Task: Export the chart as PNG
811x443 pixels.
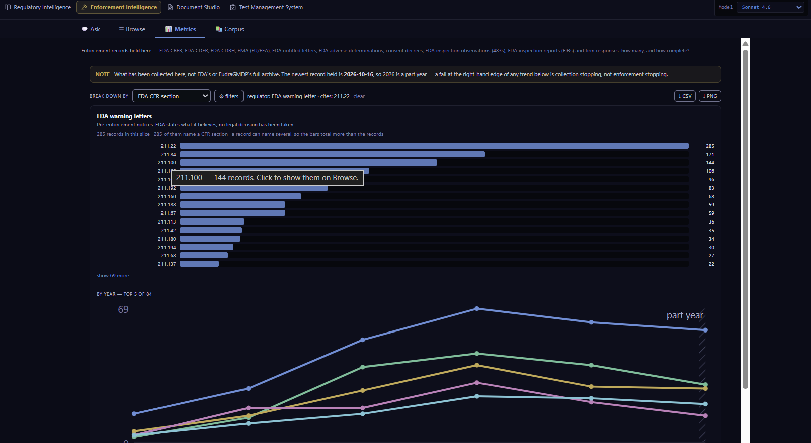Action: tap(710, 96)
